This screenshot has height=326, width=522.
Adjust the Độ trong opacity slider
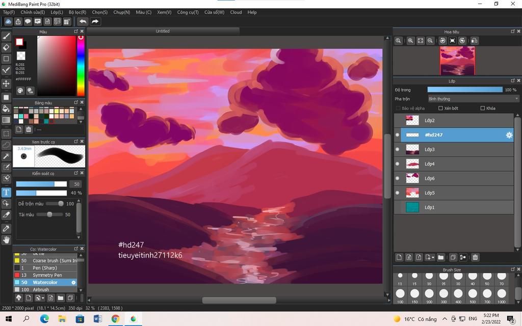pos(465,90)
